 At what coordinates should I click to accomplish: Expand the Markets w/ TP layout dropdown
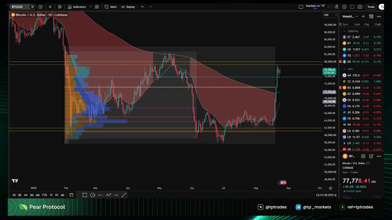point(328,7)
